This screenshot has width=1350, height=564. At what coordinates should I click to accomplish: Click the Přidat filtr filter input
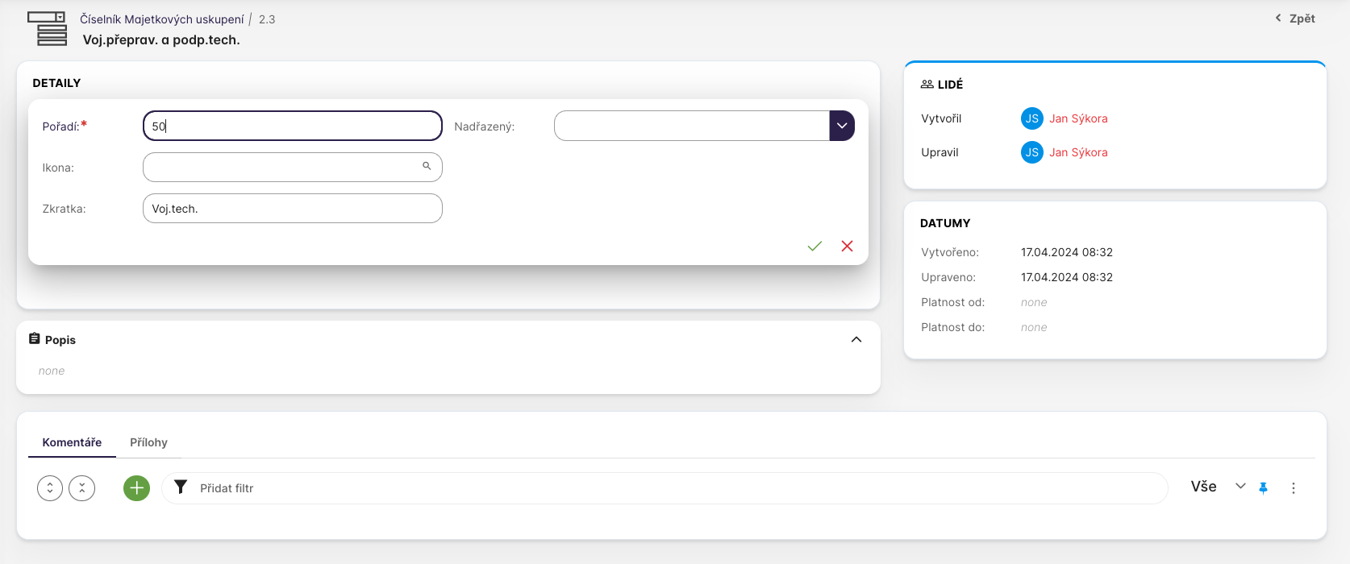tap(661, 488)
